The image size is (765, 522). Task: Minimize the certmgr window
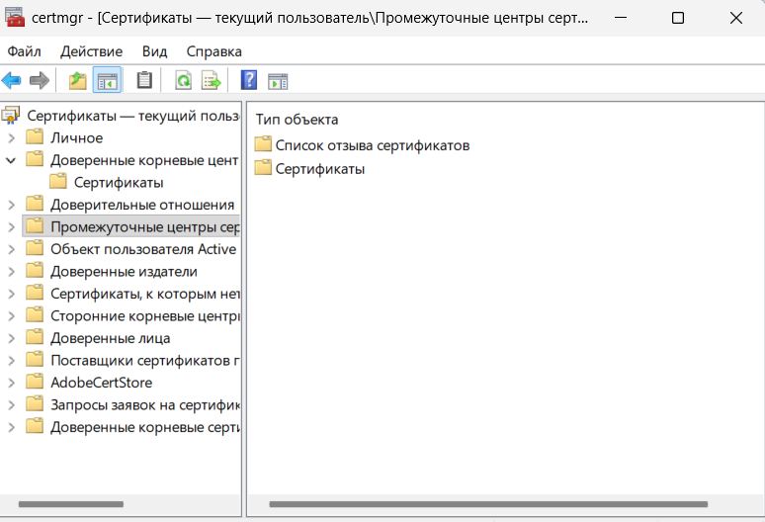621,18
